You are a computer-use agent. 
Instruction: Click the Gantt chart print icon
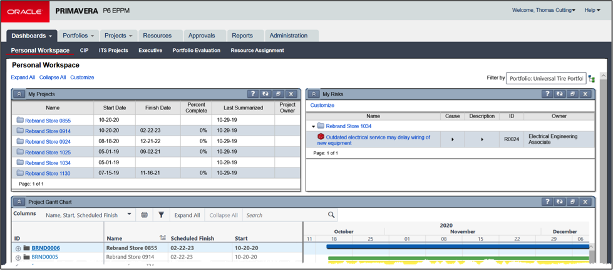(x=144, y=215)
